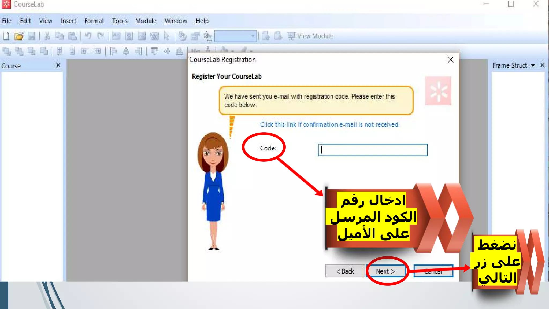
Task: Click the Code: label text
Action: tap(268, 148)
